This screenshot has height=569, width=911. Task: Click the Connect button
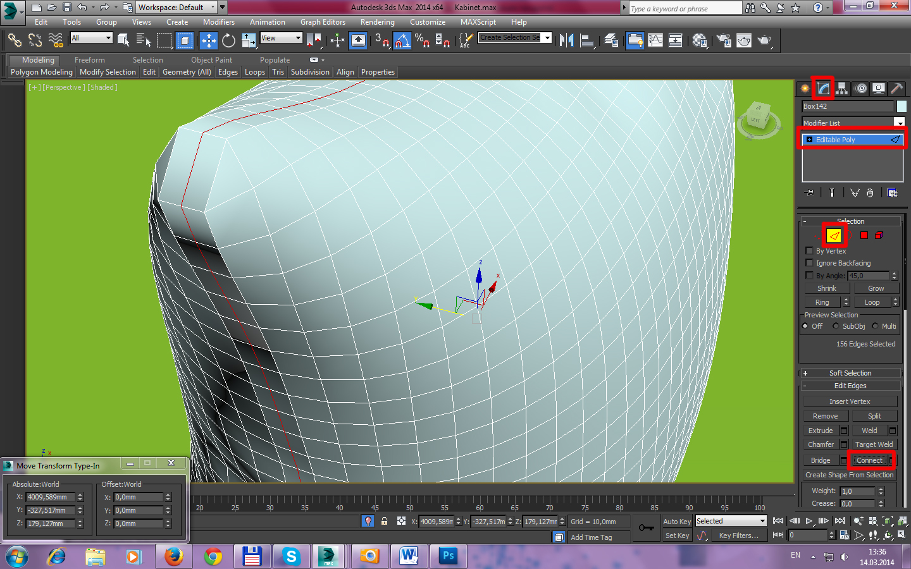tap(869, 460)
